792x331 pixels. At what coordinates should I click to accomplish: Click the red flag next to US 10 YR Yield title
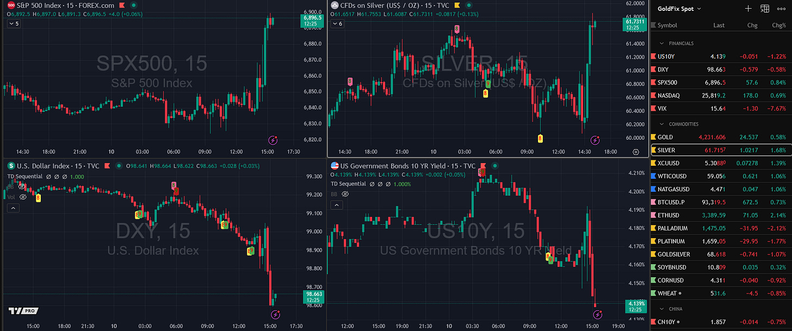(x=483, y=166)
